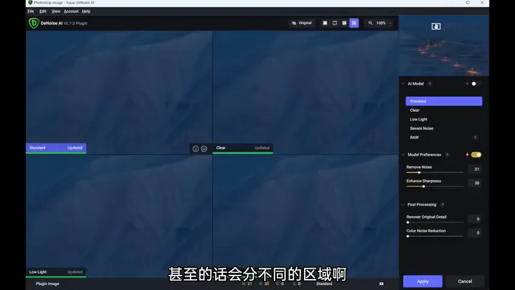Select the Low Light preview pane label
This screenshot has height=290, width=515.
[x=56, y=272]
